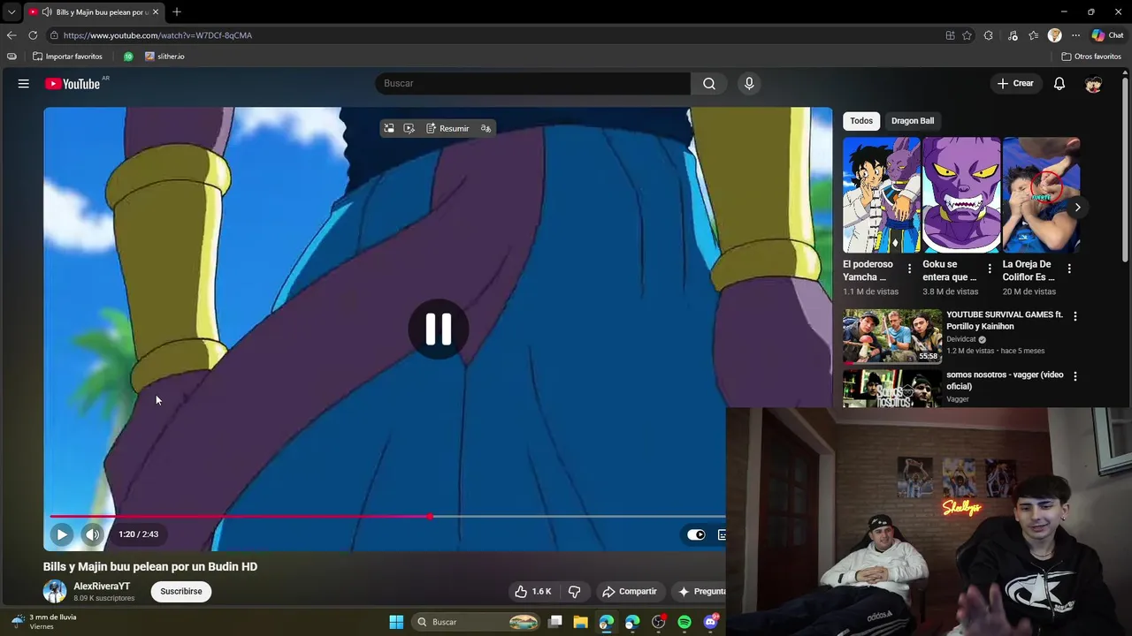Viewport: 1132px width, 636px height.
Task: Open the Deividcat channel link
Action: [x=961, y=339]
